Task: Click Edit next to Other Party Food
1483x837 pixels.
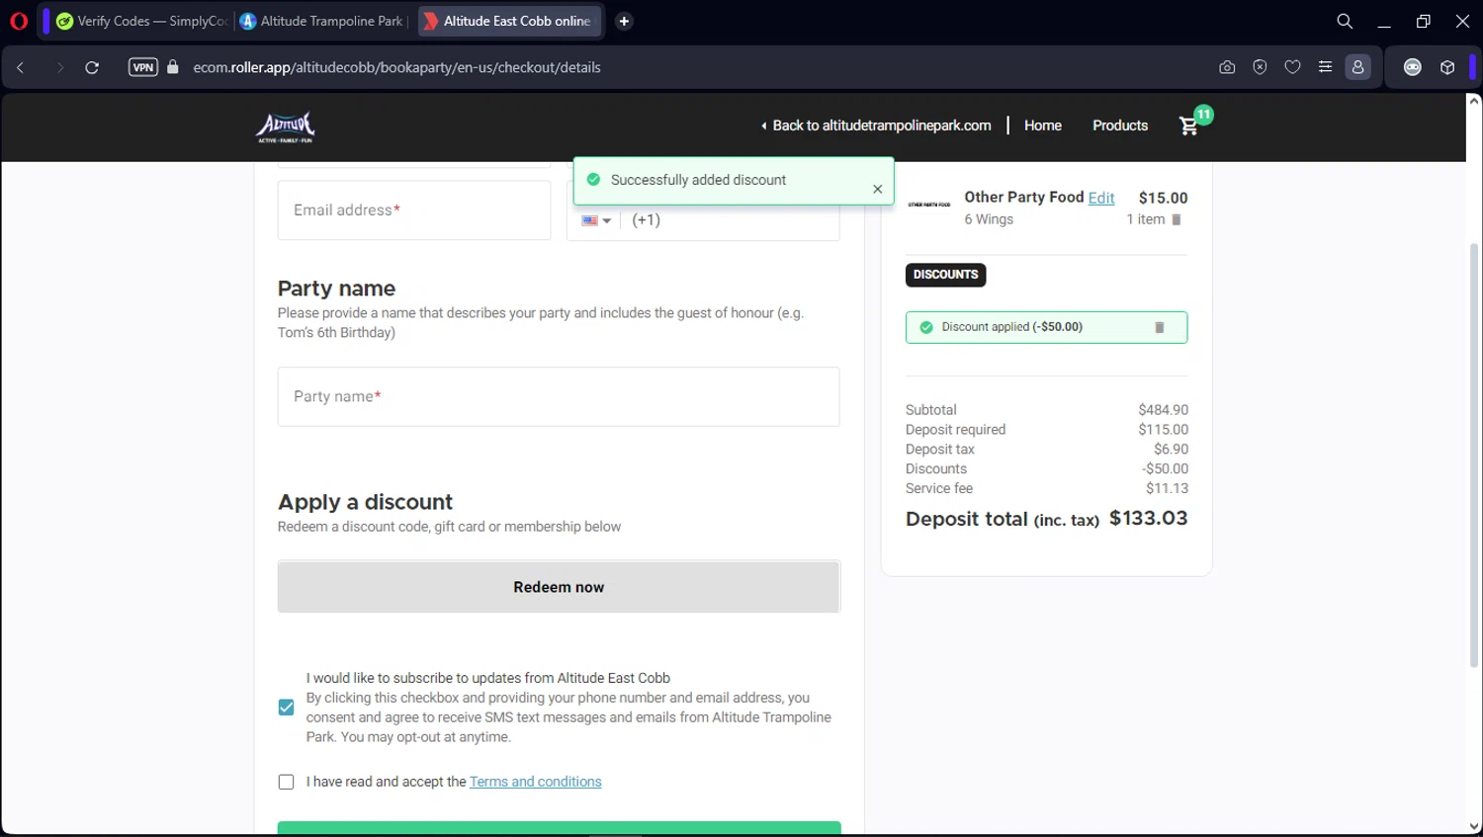Action: coord(1101,198)
